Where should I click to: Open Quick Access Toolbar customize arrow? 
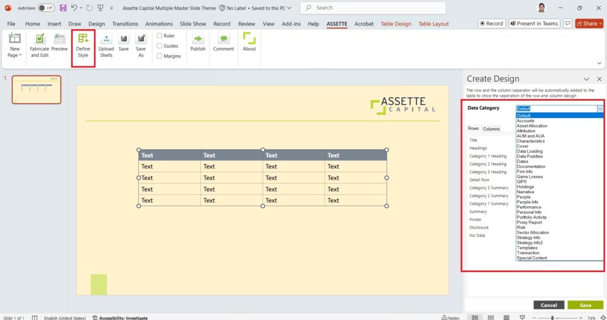pyautogui.click(x=111, y=8)
